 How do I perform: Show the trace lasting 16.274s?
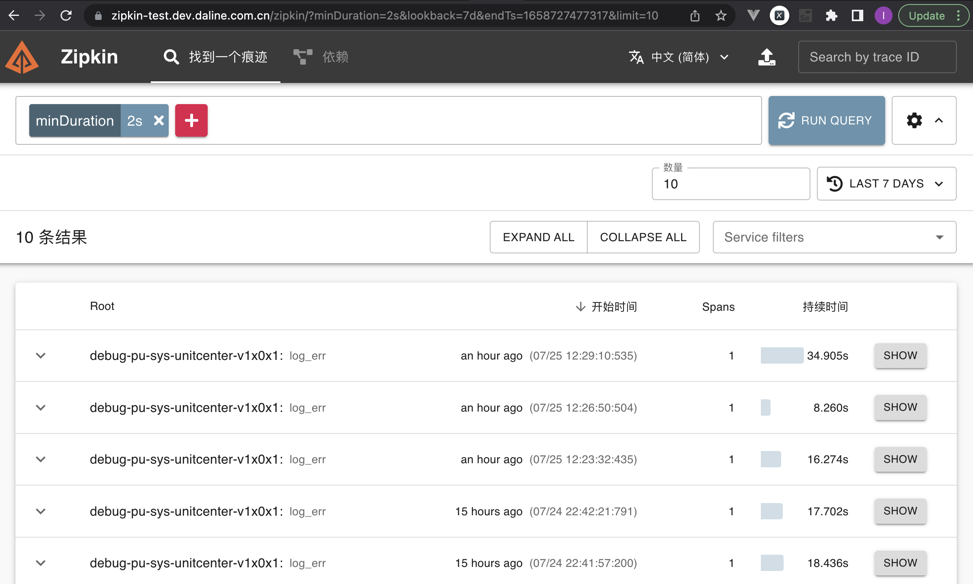900,459
